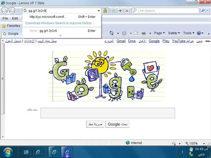Click the page scrollbar down arrow
Viewport: 211px width, 158px height.
coord(3,137)
